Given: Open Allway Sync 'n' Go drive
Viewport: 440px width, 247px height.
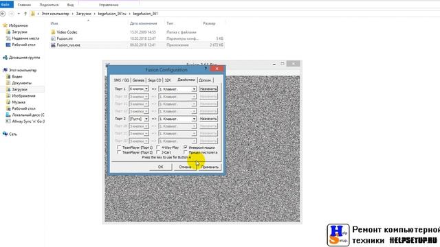Looking at the screenshot, I should click(x=28, y=121).
